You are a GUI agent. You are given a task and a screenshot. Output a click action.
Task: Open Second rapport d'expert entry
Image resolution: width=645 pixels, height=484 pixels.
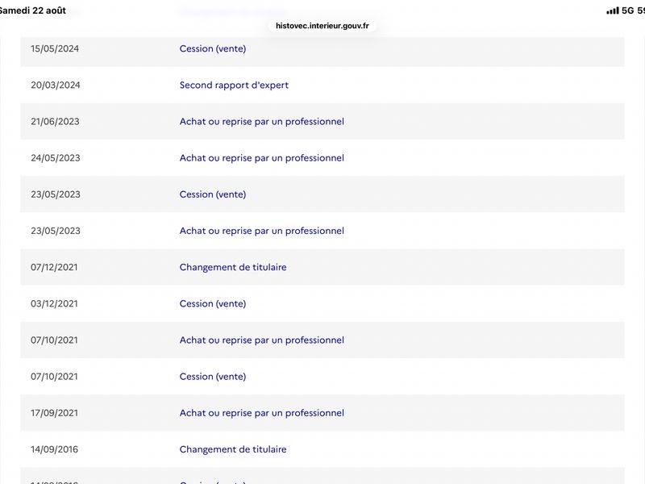click(234, 86)
